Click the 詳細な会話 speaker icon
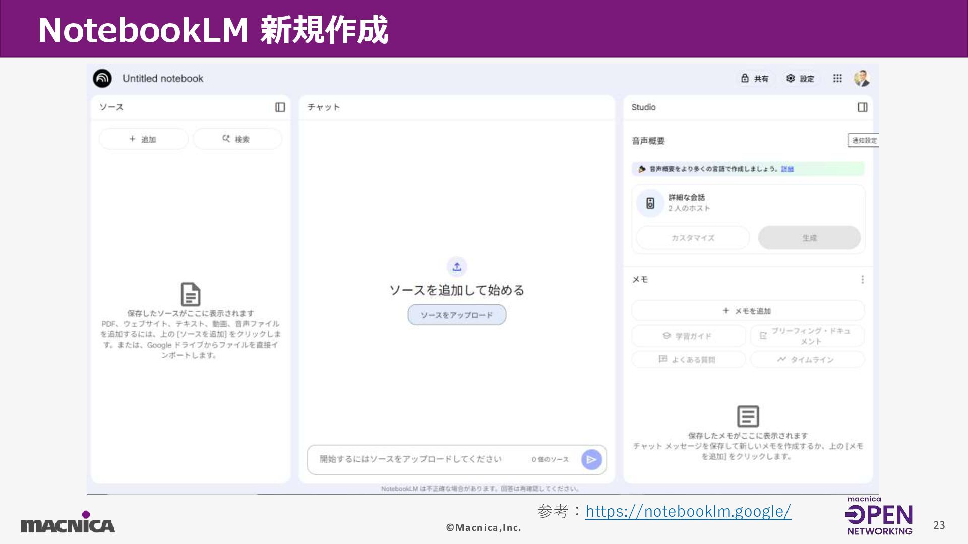This screenshot has width=968, height=544. coord(650,203)
